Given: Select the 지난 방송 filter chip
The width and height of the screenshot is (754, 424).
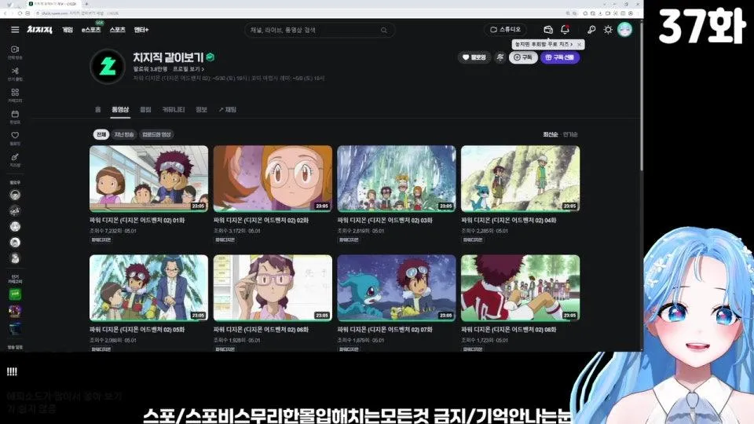Looking at the screenshot, I should 124,134.
